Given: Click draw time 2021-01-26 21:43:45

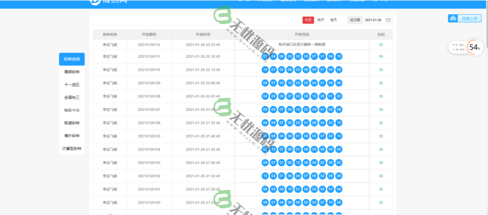Looking at the screenshot, I should (203, 149).
